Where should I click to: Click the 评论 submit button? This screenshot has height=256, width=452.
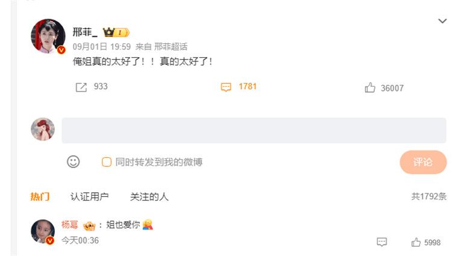pos(423,162)
